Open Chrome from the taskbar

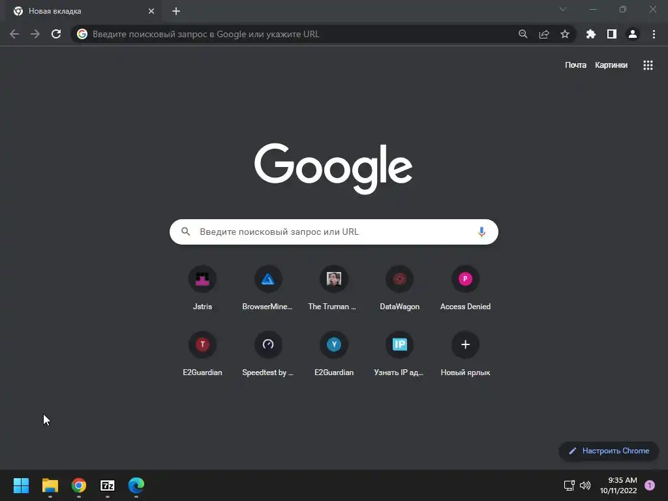tap(79, 485)
